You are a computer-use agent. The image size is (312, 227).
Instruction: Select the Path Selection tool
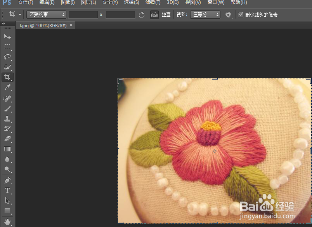(x=7, y=201)
